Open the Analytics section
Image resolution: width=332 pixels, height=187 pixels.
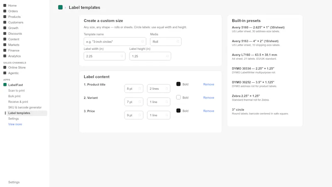click(15, 56)
